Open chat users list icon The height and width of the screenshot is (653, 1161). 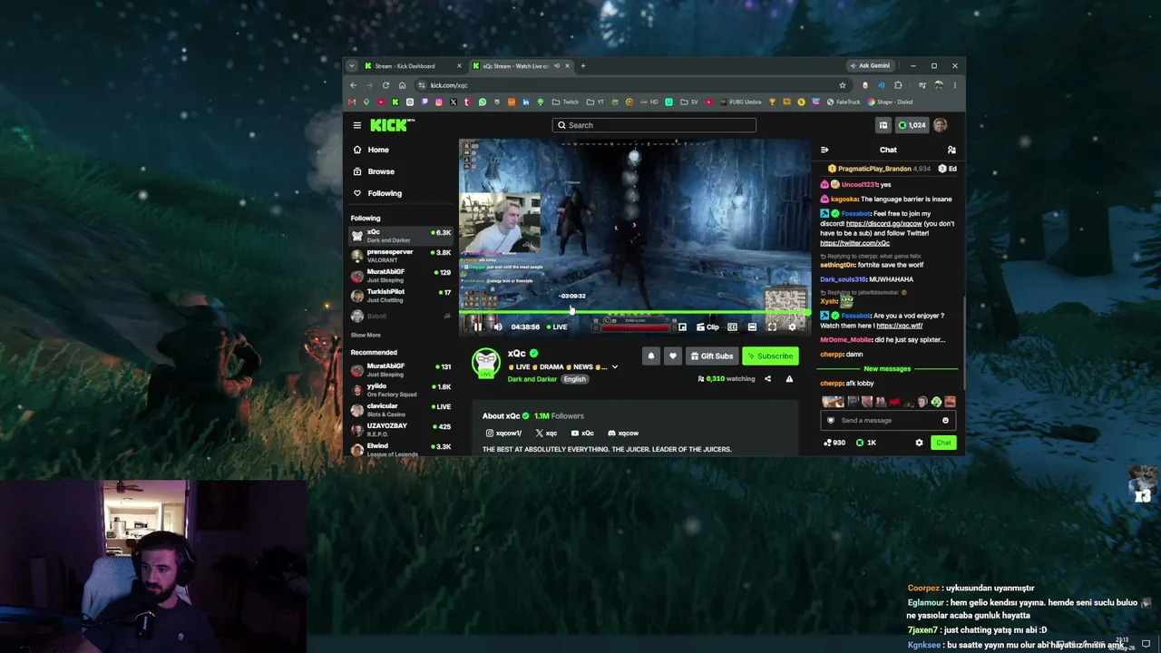pos(951,150)
